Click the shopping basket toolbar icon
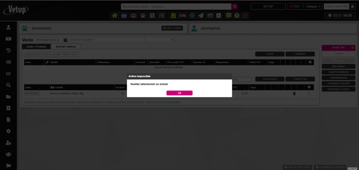This screenshot has height=170, width=359. (124, 15)
